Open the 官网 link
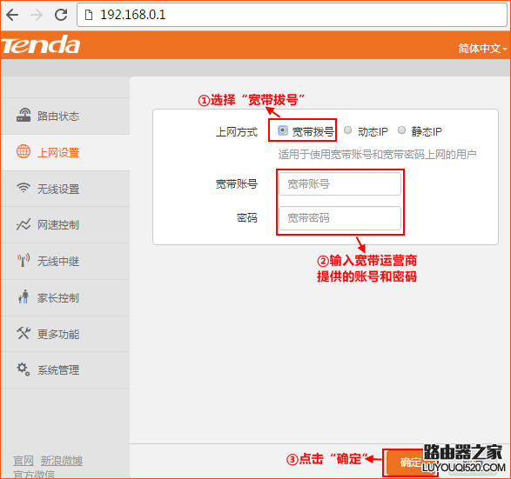 pyautogui.click(x=24, y=461)
